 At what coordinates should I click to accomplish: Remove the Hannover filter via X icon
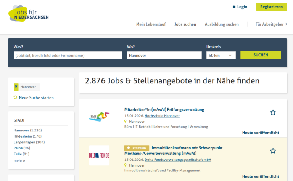(x=16, y=87)
